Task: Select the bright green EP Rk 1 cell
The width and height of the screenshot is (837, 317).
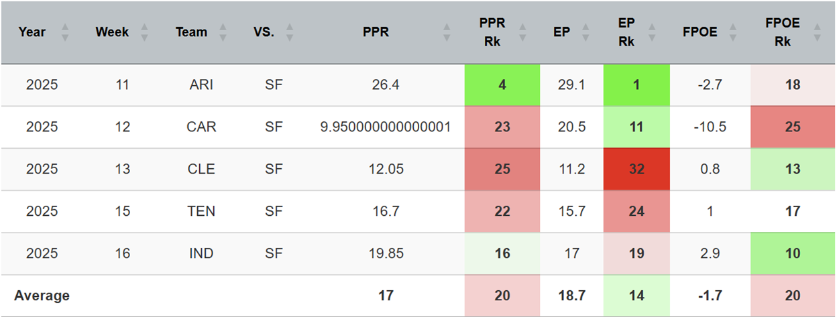Action: tap(636, 85)
